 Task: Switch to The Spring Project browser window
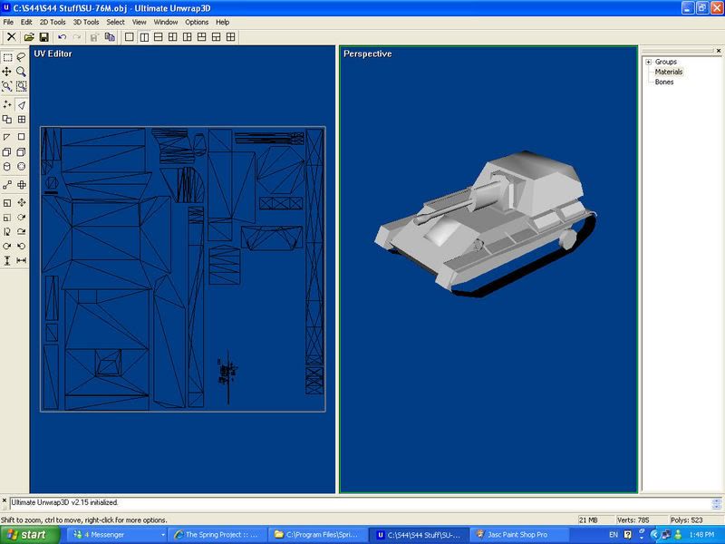click(x=217, y=535)
